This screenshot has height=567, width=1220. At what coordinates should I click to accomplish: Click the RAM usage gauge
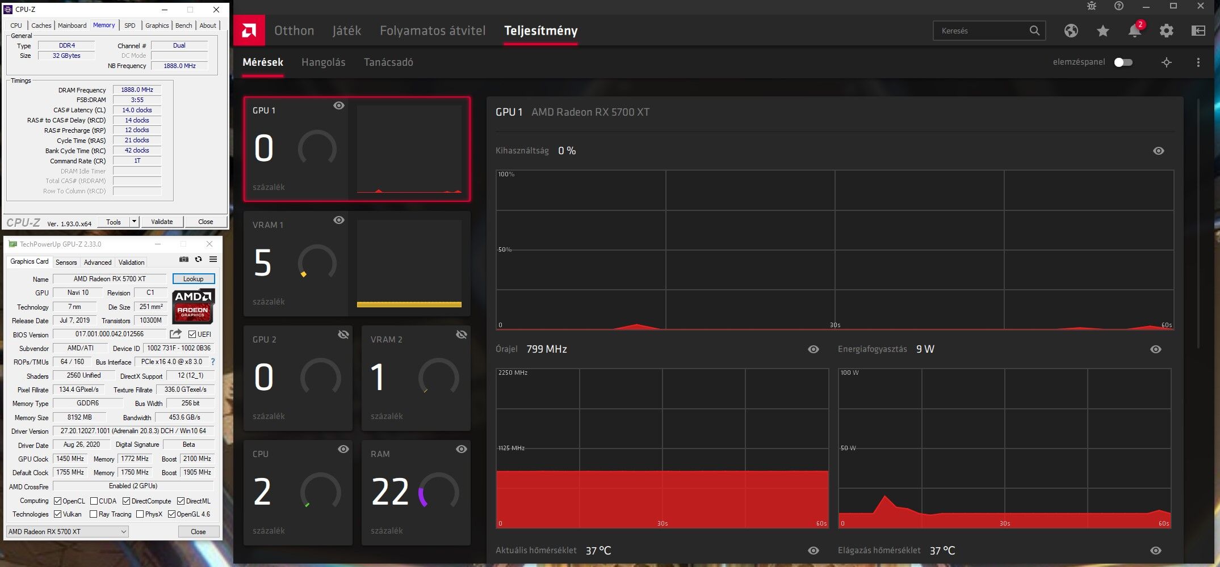[x=438, y=491]
